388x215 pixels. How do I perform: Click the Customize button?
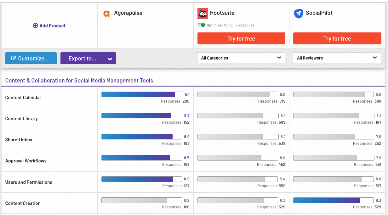point(31,58)
